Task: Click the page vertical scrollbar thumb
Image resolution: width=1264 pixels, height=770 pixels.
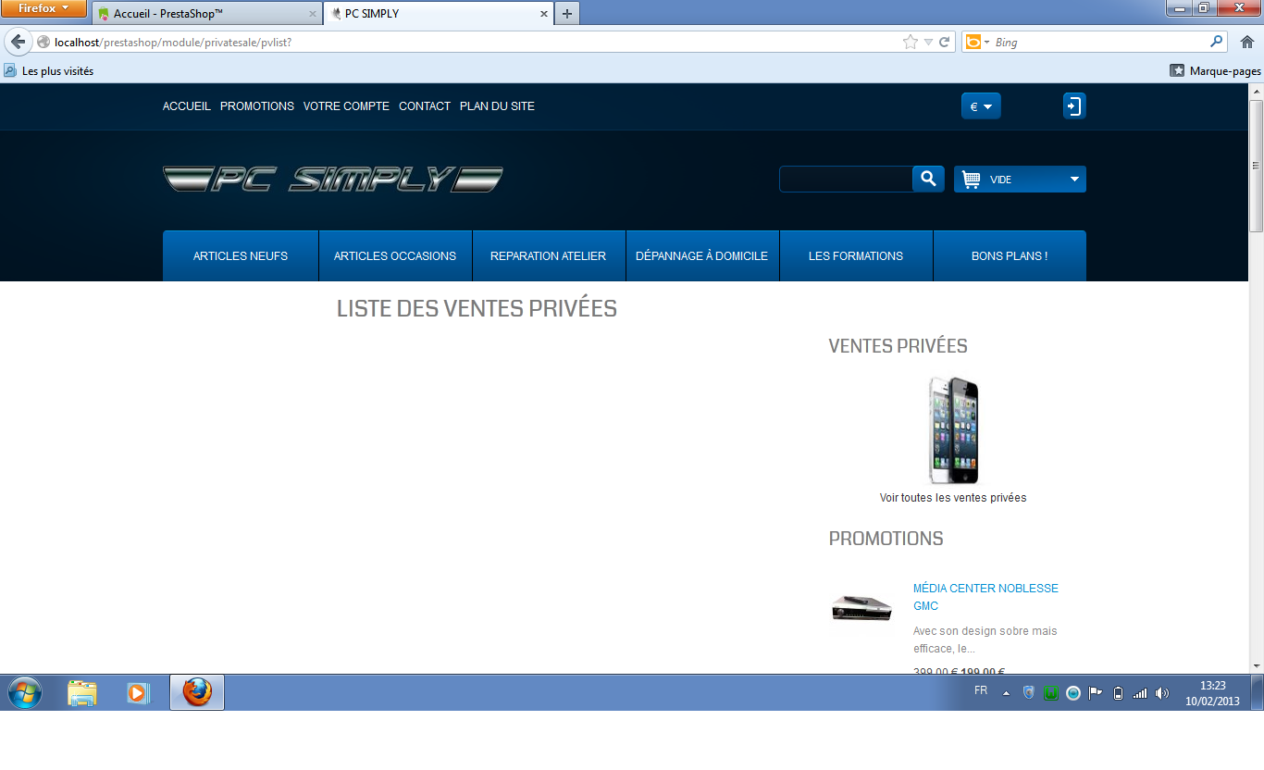Action: (1257, 166)
